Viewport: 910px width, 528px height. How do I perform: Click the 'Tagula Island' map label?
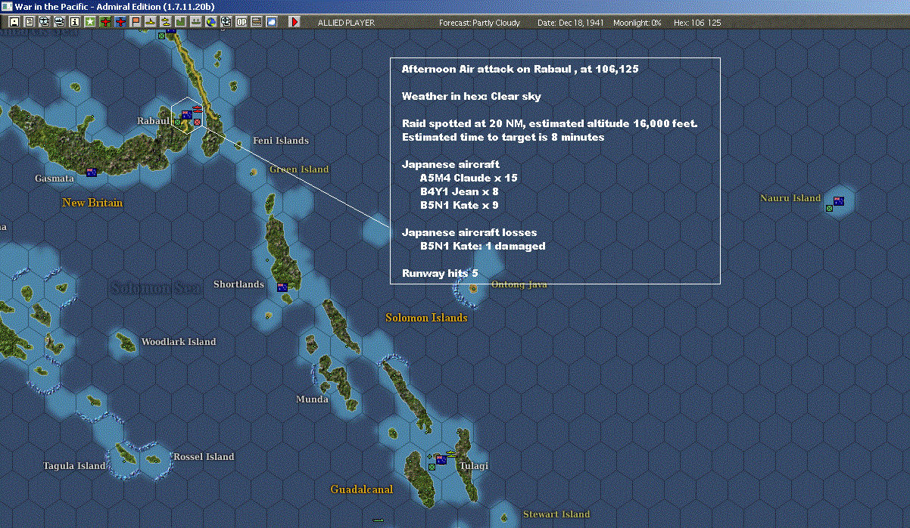tap(74, 466)
